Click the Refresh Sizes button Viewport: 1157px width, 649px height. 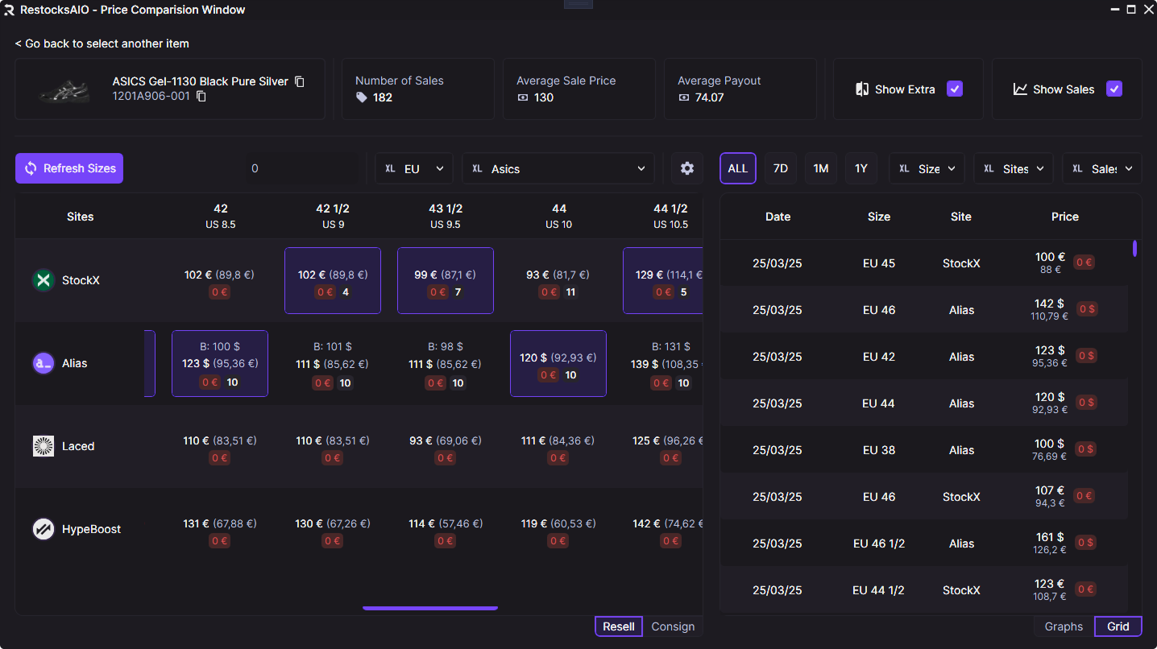[69, 168]
